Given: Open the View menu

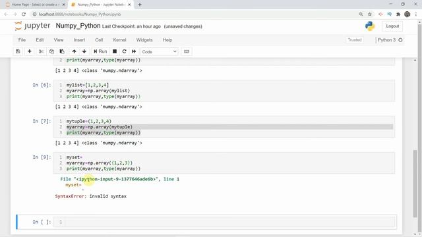Looking at the screenshot, I should tap(59, 39).
